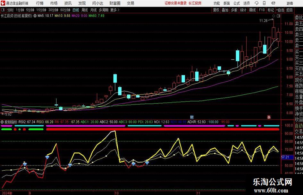Screen dimensions: 303x195
Task: Click the last blue diamond signal marker
Action: click(x=147, y=163)
